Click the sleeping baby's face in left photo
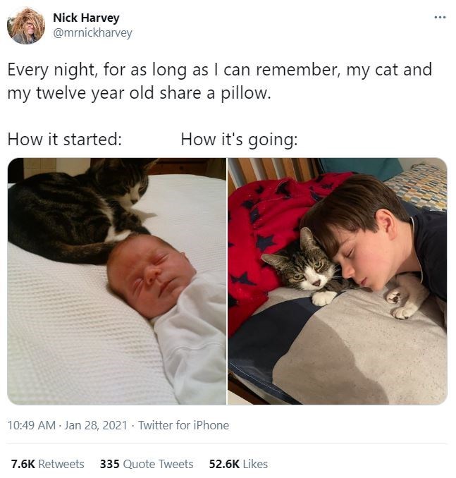The width and height of the screenshot is (456, 478). [150, 274]
